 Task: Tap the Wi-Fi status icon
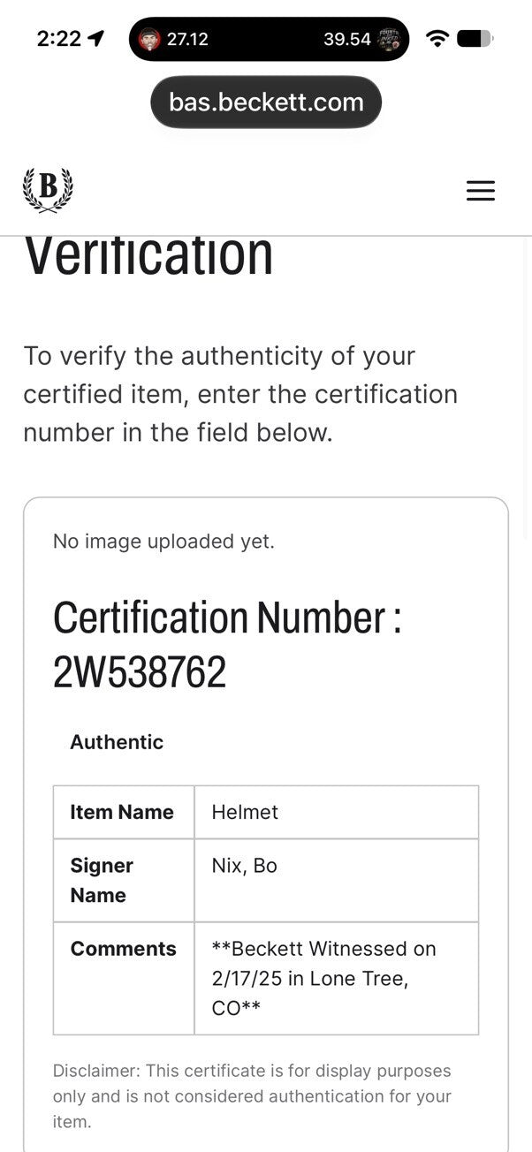coord(437,39)
